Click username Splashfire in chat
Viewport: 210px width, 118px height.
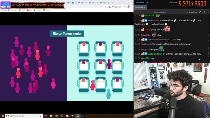(146, 35)
